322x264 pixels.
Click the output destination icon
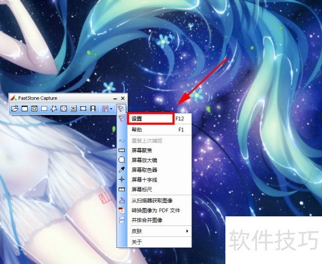(105, 108)
